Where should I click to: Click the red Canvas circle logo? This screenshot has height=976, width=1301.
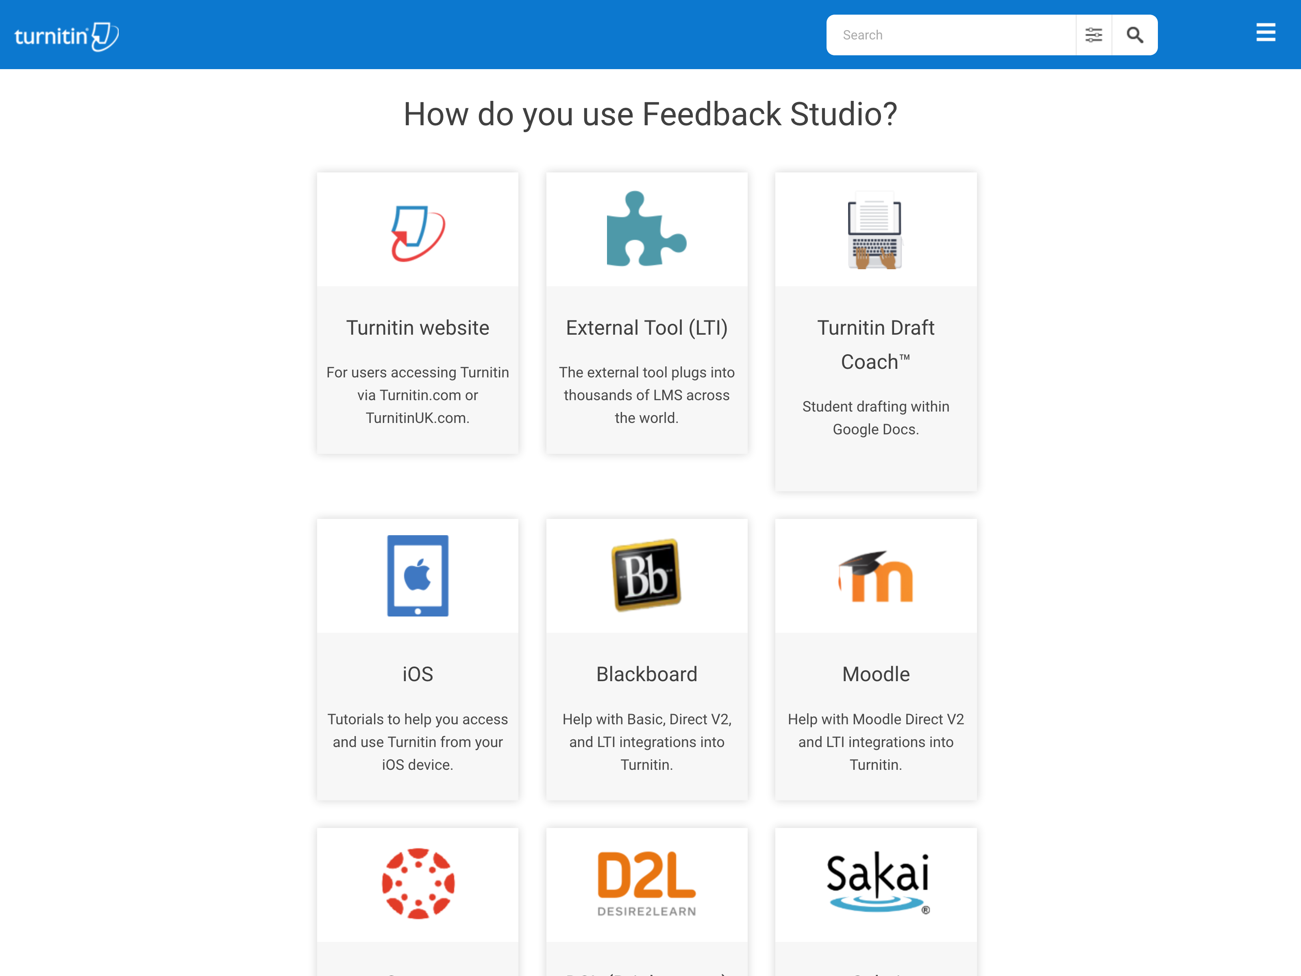tap(418, 883)
